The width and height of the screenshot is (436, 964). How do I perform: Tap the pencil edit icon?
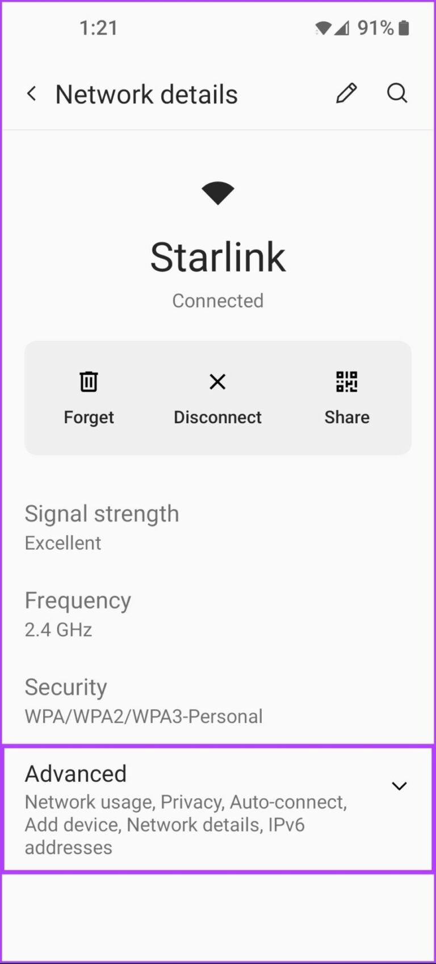pyautogui.click(x=346, y=94)
